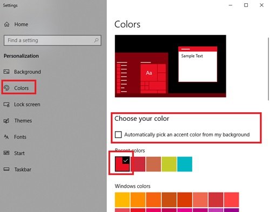Select the Colors page label
The image size is (270, 212).
tap(22, 88)
